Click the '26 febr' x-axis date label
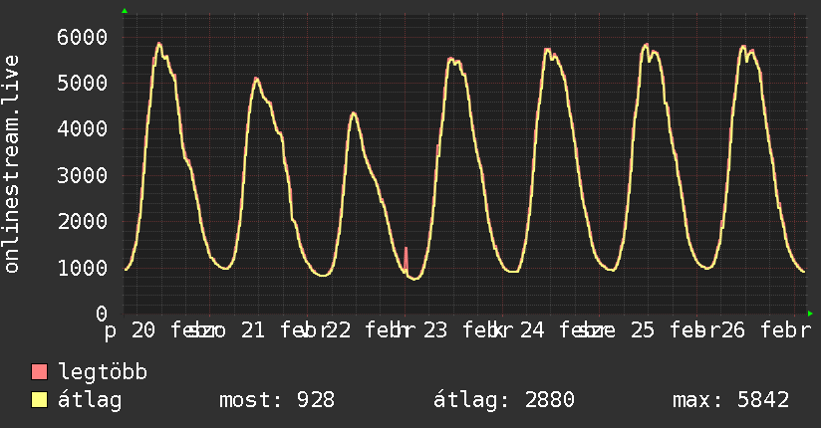The width and height of the screenshot is (821, 428). [766, 330]
